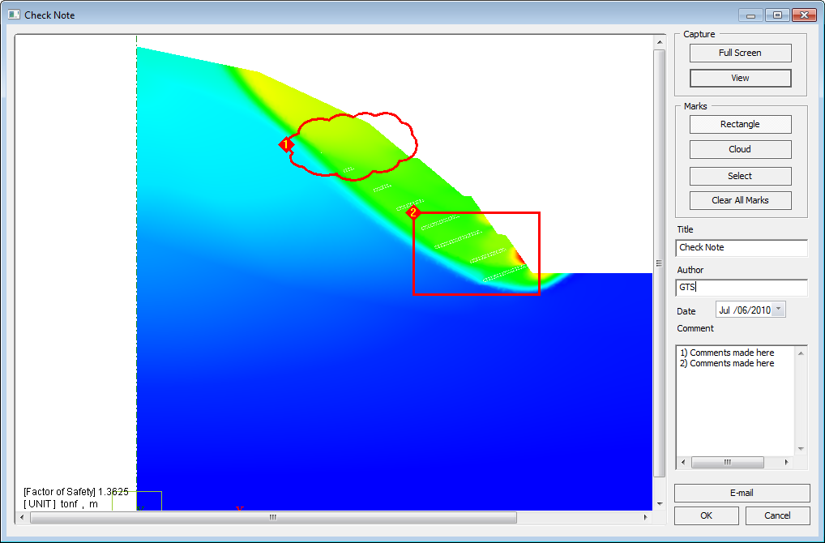Screen dimensions: 825x543
Task: Click the Full Screen capture button
Action: [740, 53]
